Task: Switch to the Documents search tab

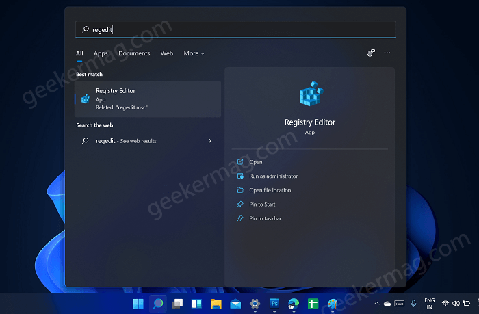Action: 134,53
